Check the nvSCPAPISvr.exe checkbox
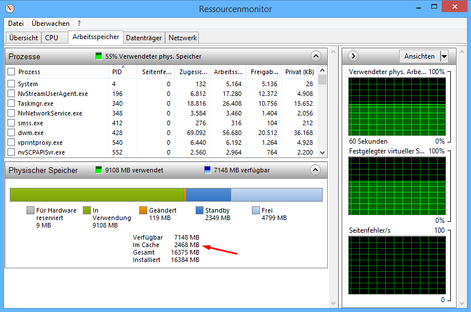The height and width of the screenshot is (312, 471). tap(11, 152)
